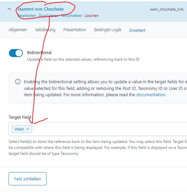This screenshot has height=193, width=187.
Task: Remove the Wein tag with X icon
Action: pyautogui.click(x=28, y=129)
